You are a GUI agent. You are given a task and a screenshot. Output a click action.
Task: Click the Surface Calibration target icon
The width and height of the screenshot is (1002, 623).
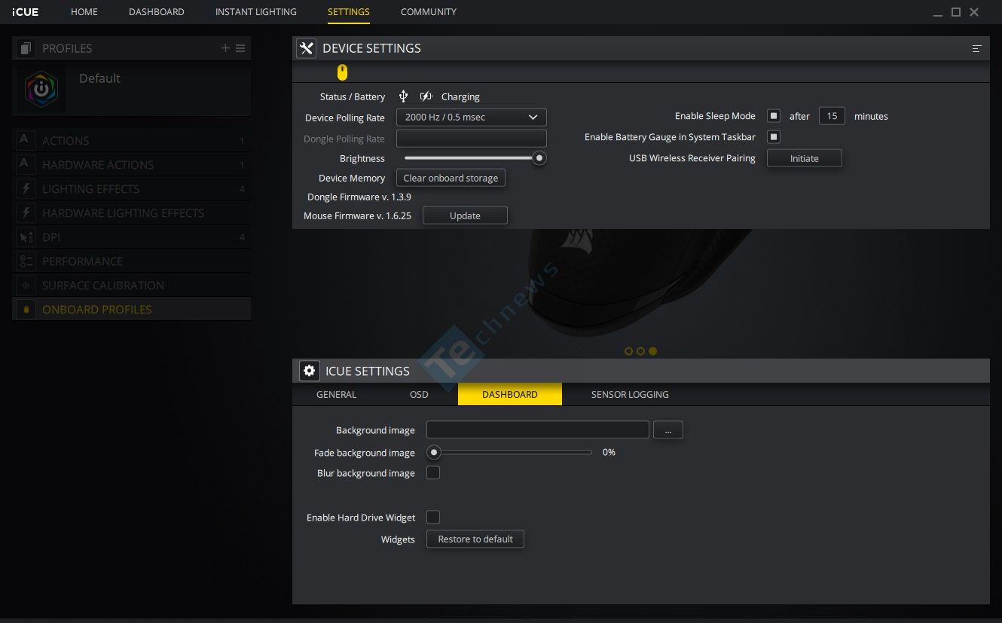coord(25,285)
